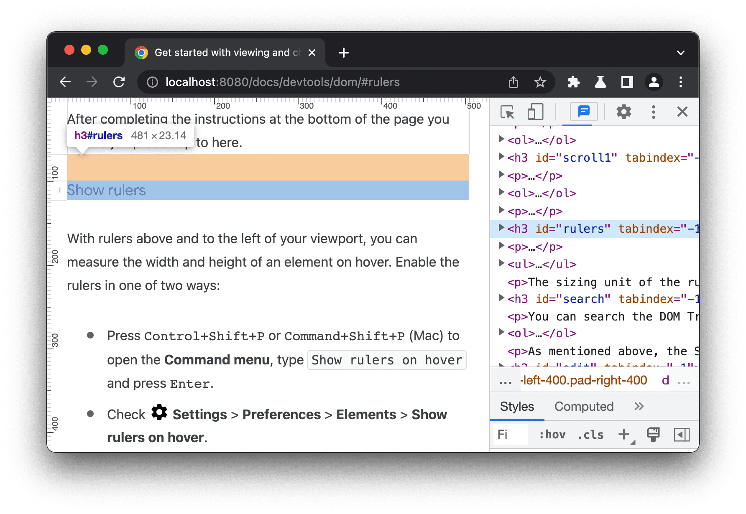Open the :hov pseudo-class toggles
This screenshot has height=514, width=746.
point(553,435)
